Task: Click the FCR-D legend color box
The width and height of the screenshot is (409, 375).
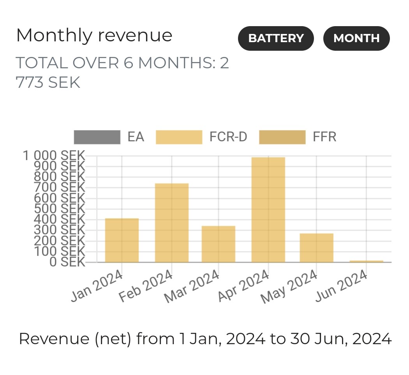Action: pyautogui.click(x=179, y=137)
